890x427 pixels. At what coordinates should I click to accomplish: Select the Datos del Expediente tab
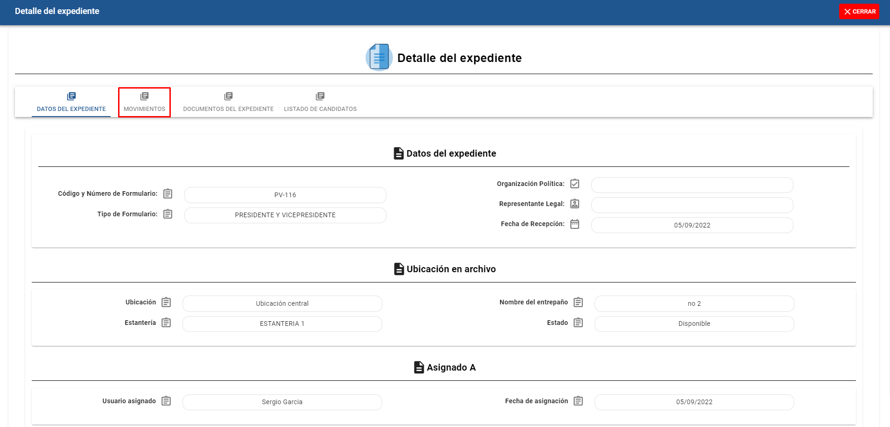71,102
